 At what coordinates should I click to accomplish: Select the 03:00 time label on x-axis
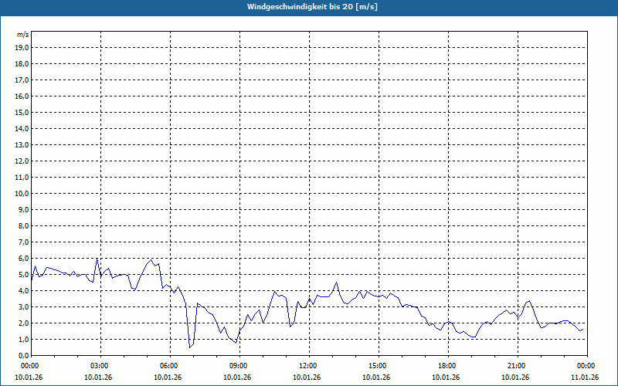coord(99,366)
